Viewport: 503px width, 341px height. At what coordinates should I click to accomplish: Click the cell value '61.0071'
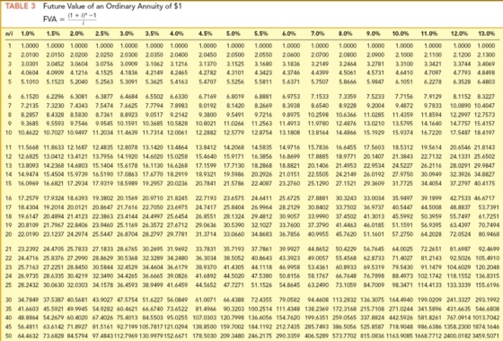click(206, 300)
